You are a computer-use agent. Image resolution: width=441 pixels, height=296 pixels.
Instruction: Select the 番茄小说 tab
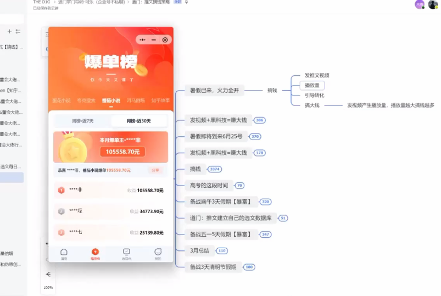(x=111, y=100)
